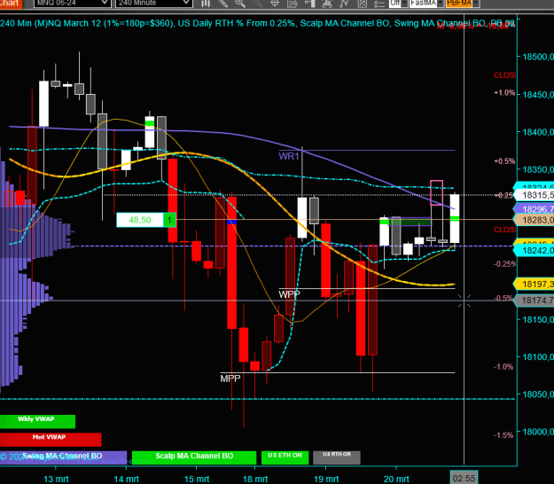Click the +0.5% percent level label
Screen dimensions: 554x484
(x=504, y=161)
